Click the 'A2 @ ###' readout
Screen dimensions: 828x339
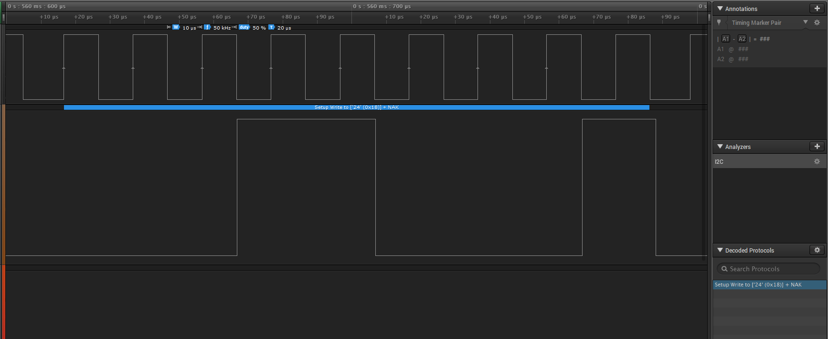click(x=732, y=59)
